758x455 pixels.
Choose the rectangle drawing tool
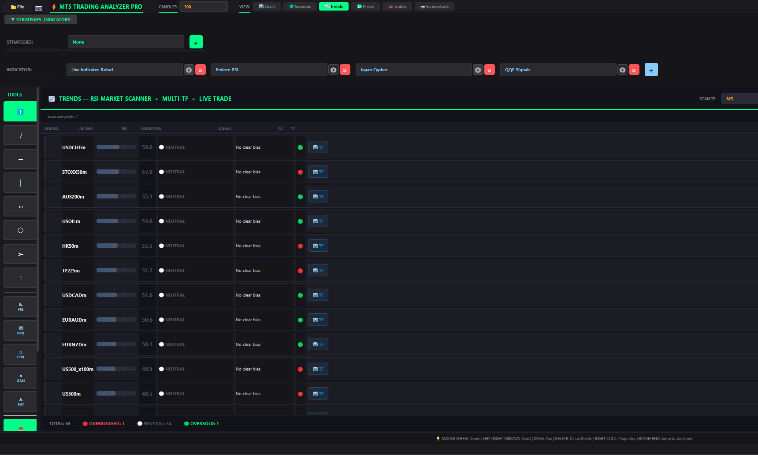[x=20, y=207]
